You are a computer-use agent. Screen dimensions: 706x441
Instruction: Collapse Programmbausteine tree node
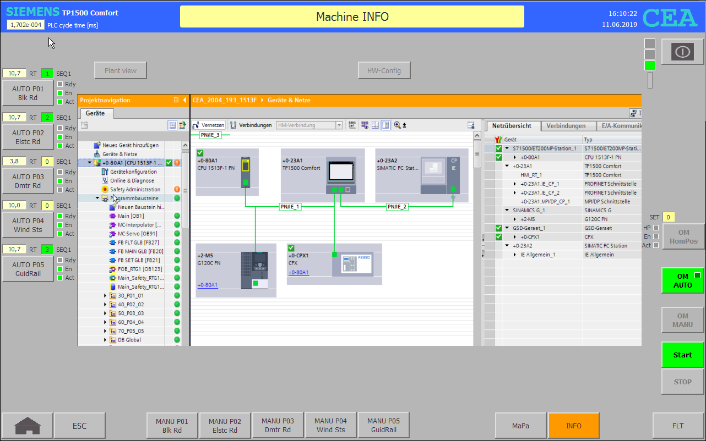pyautogui.click(x=97, y=198)
